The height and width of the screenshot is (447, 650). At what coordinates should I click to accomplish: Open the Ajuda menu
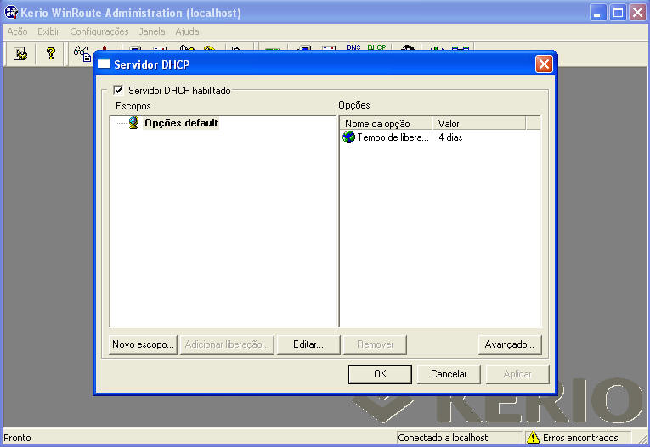pyautogui.click(x=187, y=31)
